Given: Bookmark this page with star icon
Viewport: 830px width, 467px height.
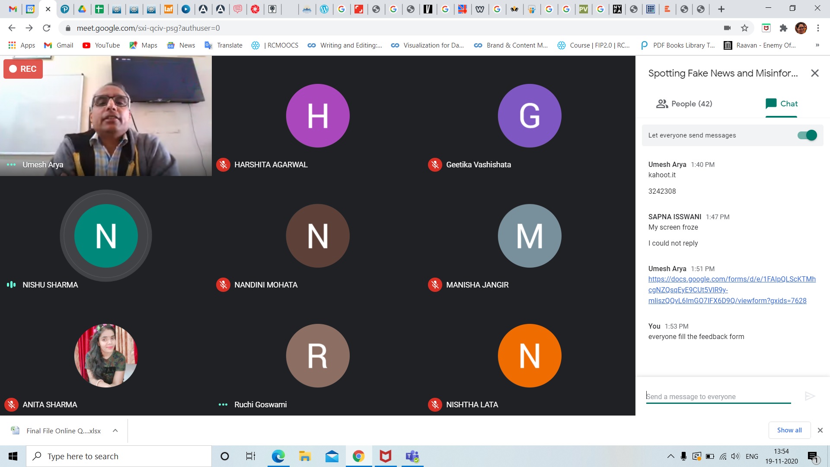Looking at the screenshot, I should [x=744, y=28].
